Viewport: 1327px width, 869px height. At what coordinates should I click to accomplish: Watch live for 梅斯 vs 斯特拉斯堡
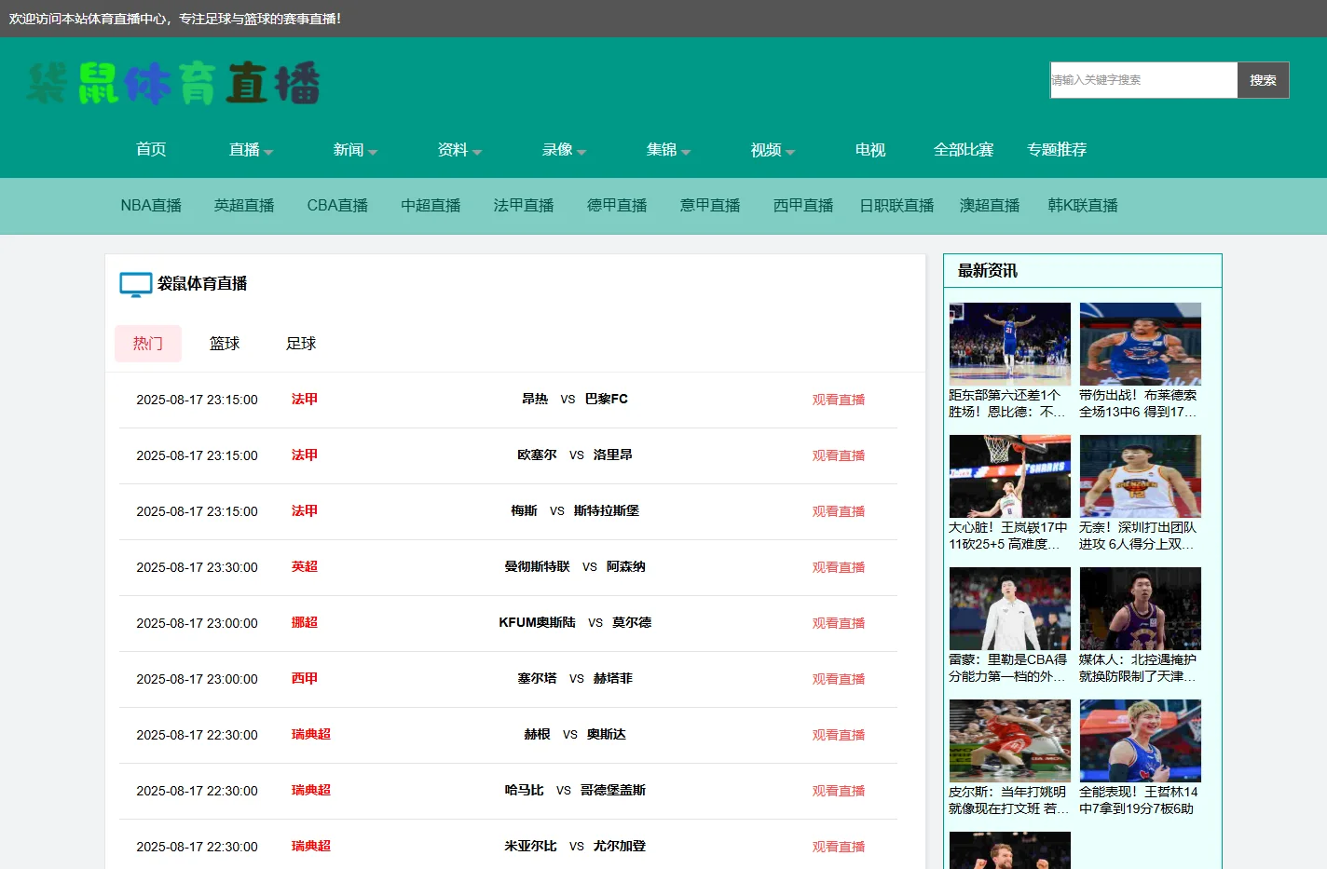839,511
